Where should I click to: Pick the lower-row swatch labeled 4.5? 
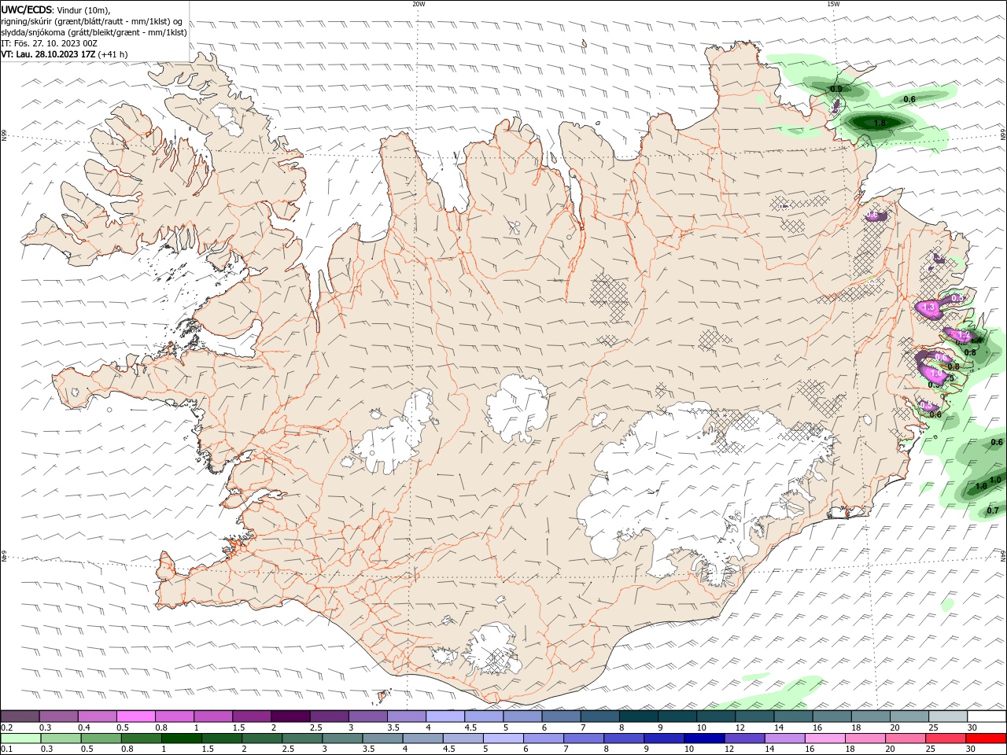pos(463,738)
